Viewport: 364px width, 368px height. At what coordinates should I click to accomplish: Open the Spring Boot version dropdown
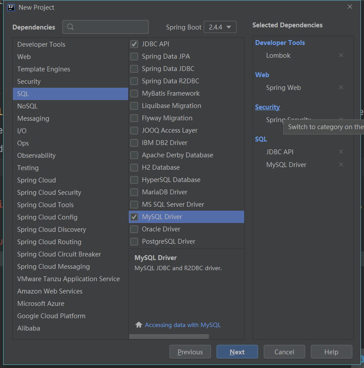(x=220, y=27)
